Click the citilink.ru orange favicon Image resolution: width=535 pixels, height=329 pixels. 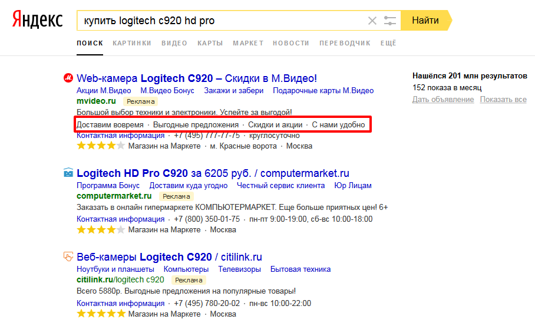[68, 256]
